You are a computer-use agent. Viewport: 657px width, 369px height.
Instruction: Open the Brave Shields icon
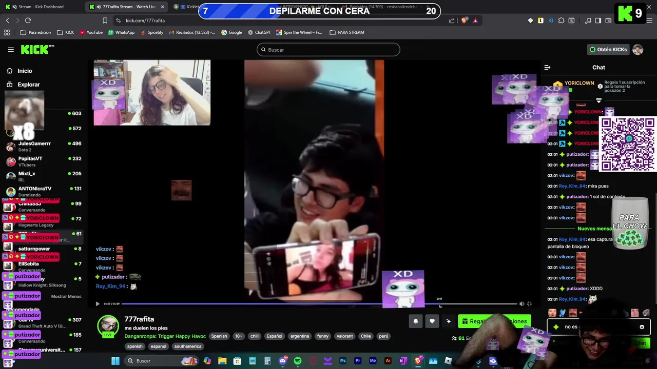tap(465, 20)
